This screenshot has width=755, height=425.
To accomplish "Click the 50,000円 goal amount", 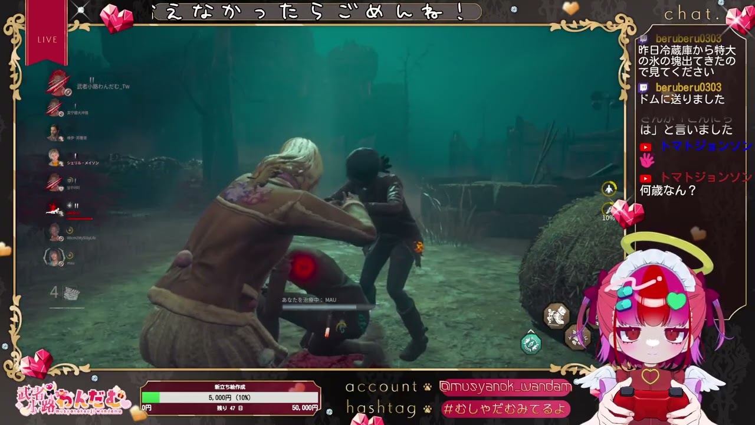I will pyautogui.click(x=305, y=408).
